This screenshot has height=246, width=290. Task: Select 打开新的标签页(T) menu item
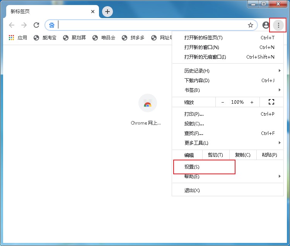point(228,38)
